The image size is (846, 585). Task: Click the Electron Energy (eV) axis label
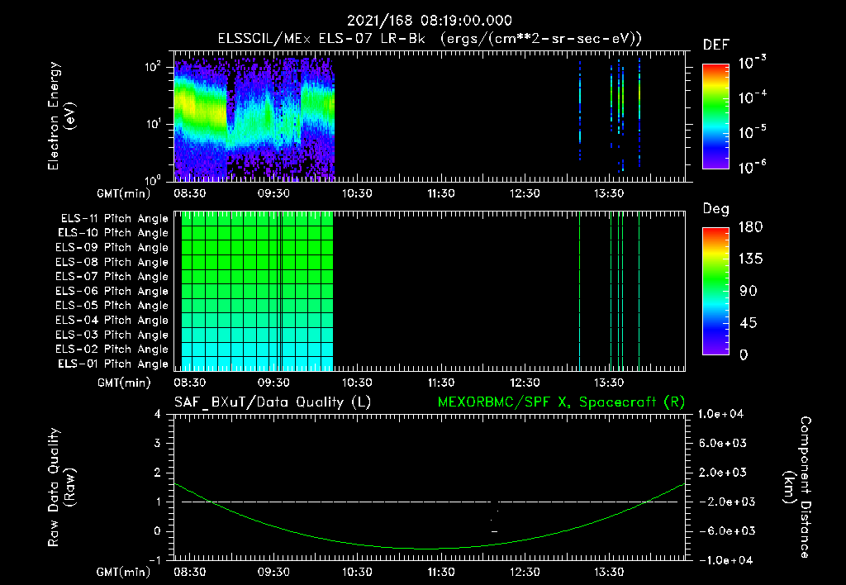pyautogui.click(x=61, y=116)
